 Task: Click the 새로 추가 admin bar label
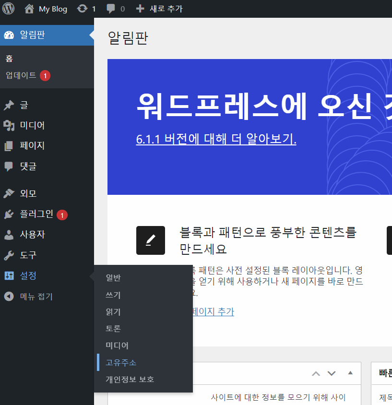pos(166,9)
